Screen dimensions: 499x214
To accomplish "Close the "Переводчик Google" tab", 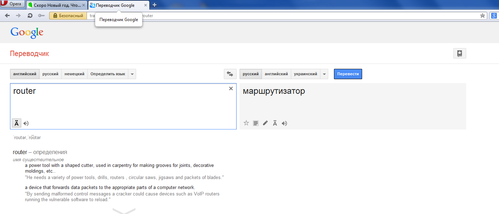I will 146,5.
